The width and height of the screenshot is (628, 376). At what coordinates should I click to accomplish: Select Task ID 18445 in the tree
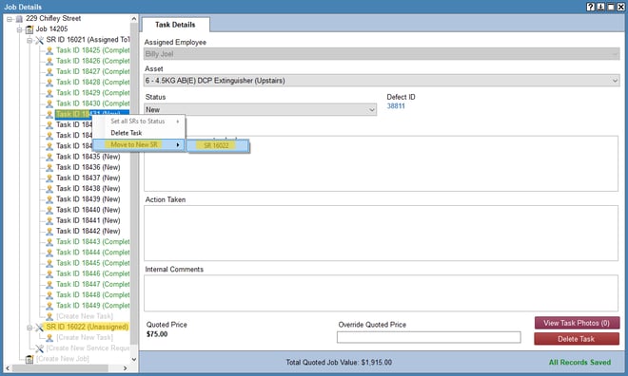click(93, 263)
